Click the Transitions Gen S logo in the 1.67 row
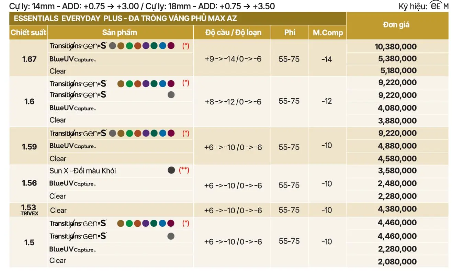Screen dimensions: 452x272 click(78, 46)
